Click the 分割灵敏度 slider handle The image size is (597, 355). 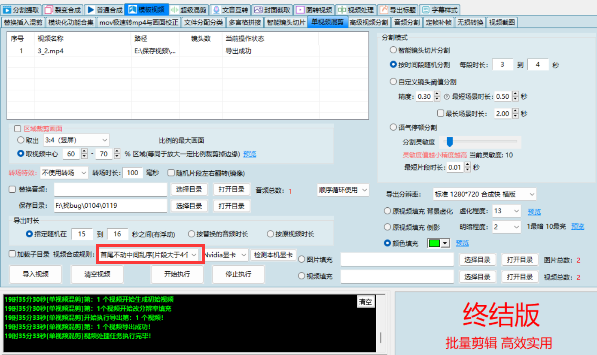point(450,142)
